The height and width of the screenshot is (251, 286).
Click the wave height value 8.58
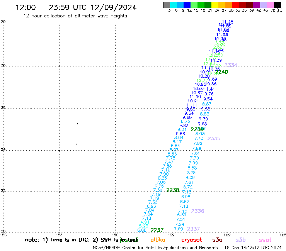[192, 168]
